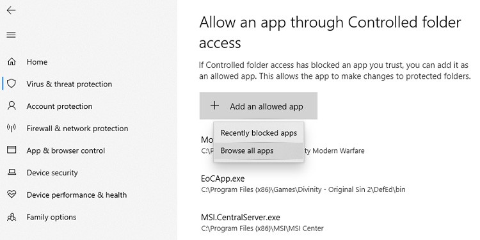Click the App & browser control window icon
Viewport: 480px width, 240px height.
click(12, 150)
